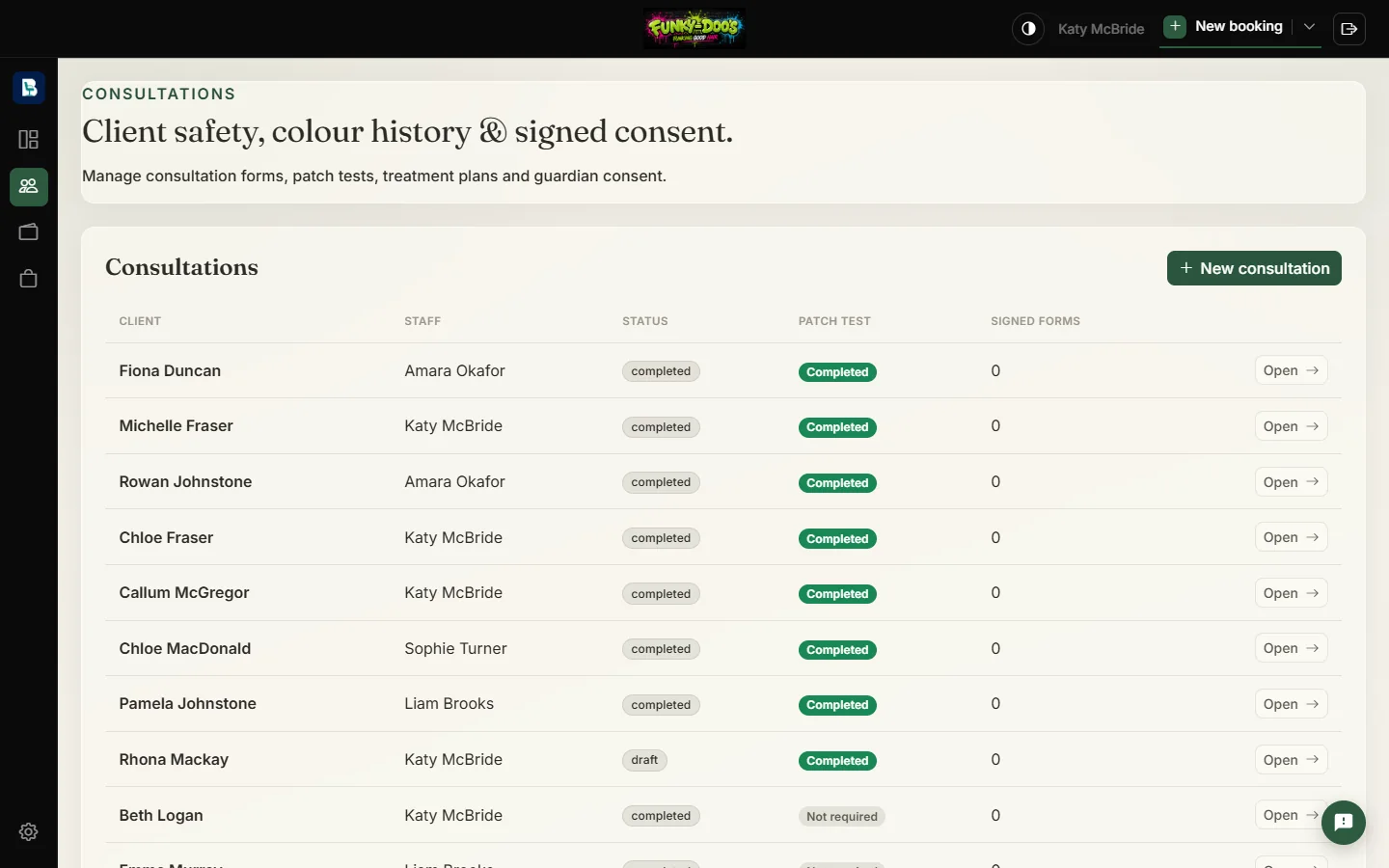
Task: Open the settings gear icon in sidebar
Action: point(29,831)
